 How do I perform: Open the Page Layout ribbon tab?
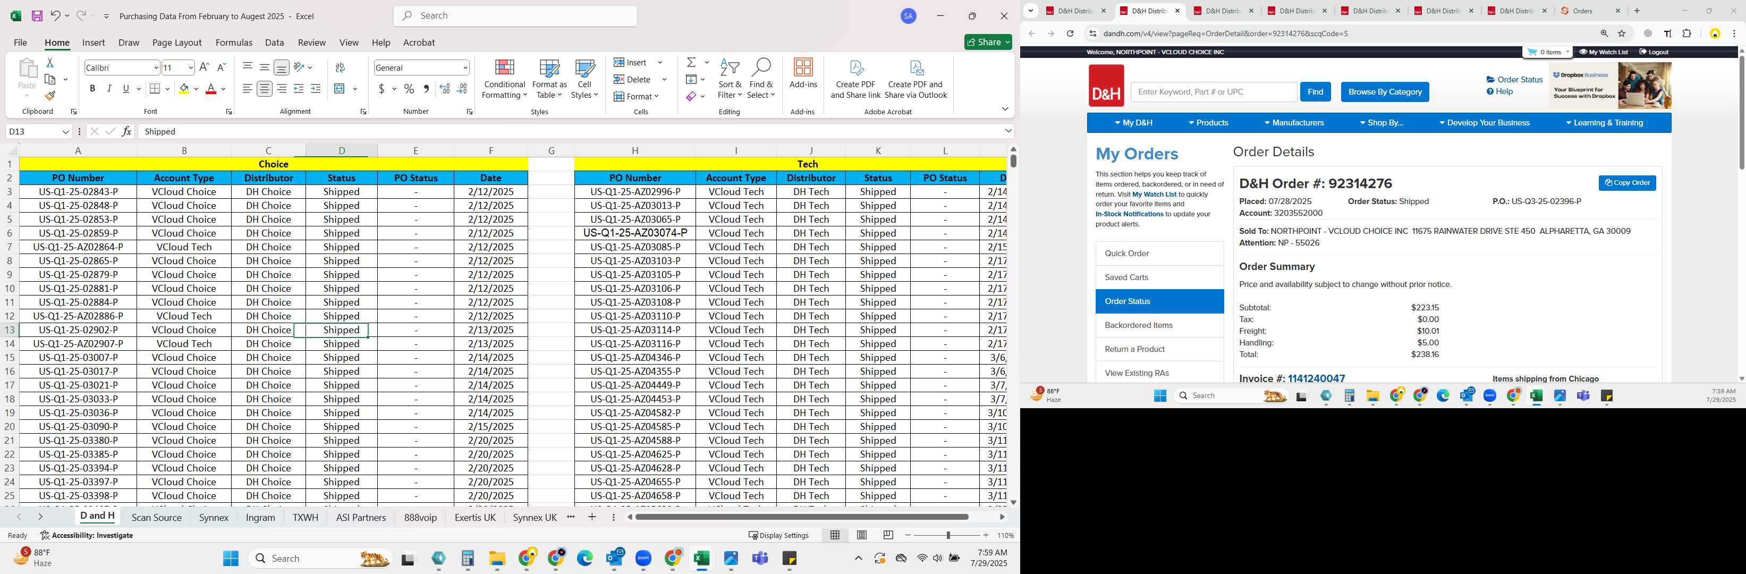pyautogui.click(x=177, y=42)
